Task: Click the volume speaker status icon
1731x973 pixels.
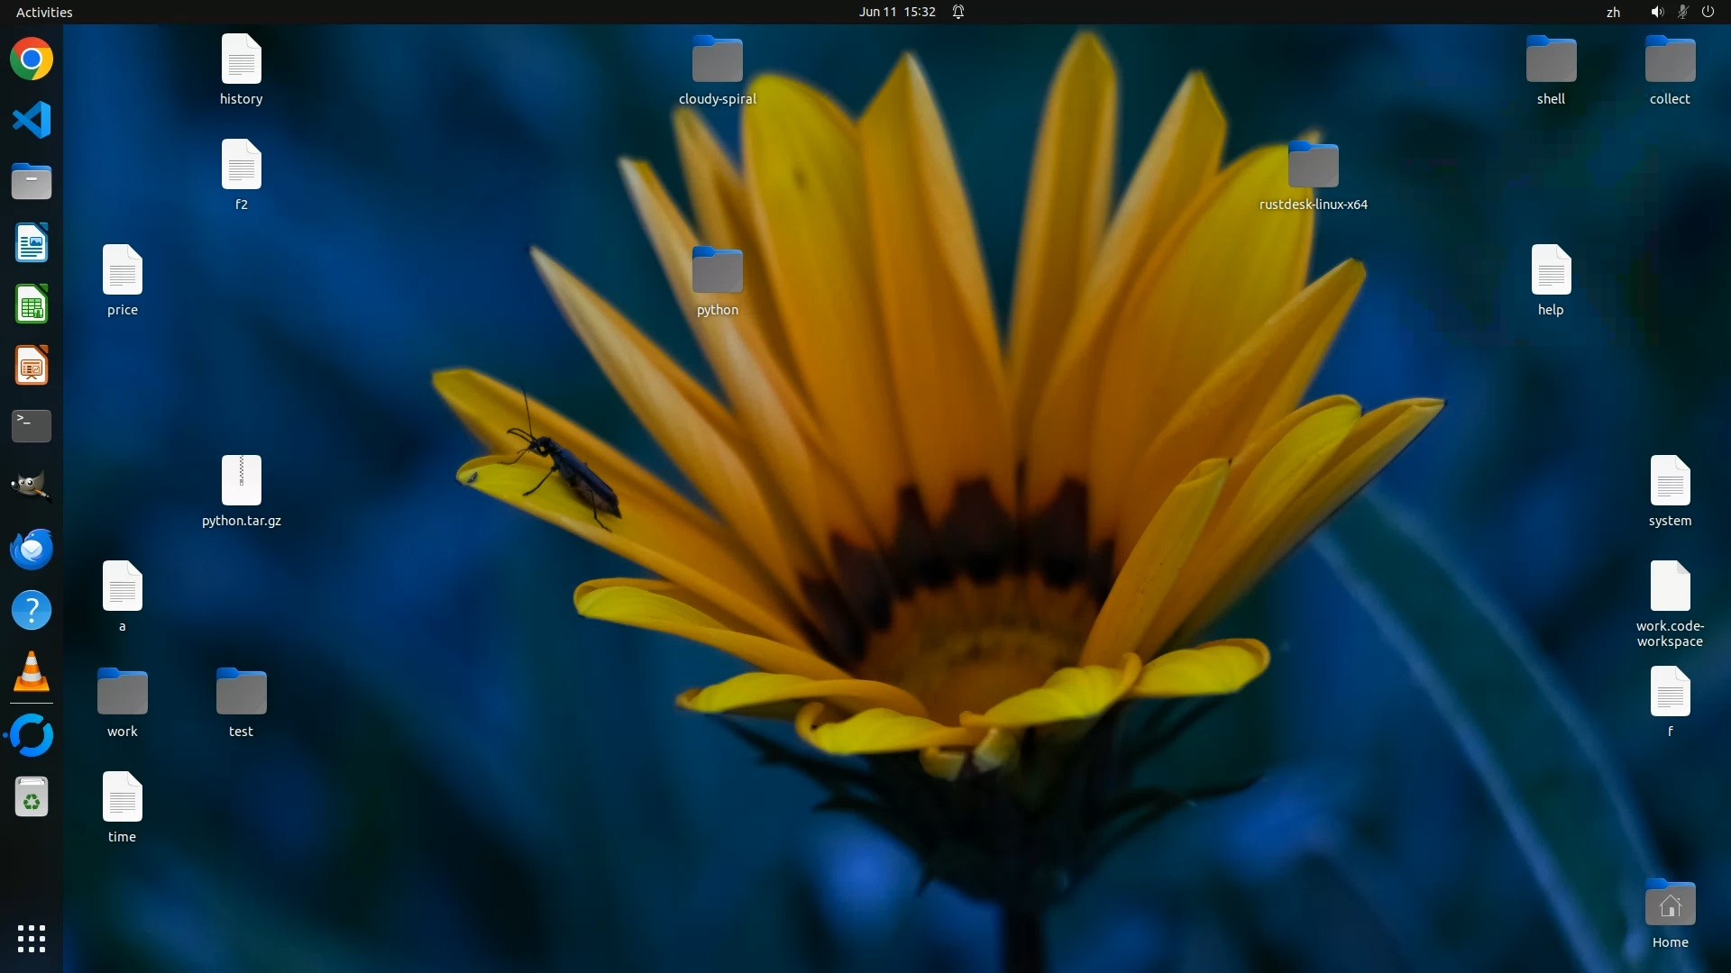Action: [x=1656, y=12]
